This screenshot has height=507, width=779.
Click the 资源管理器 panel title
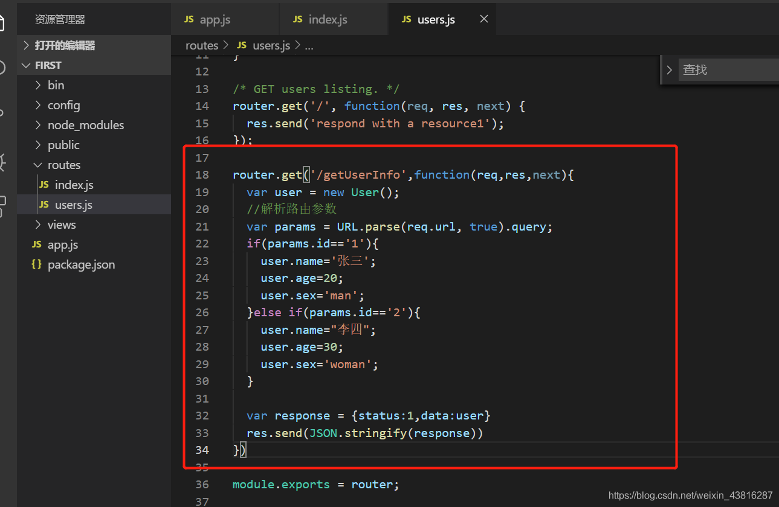point(60,19)
